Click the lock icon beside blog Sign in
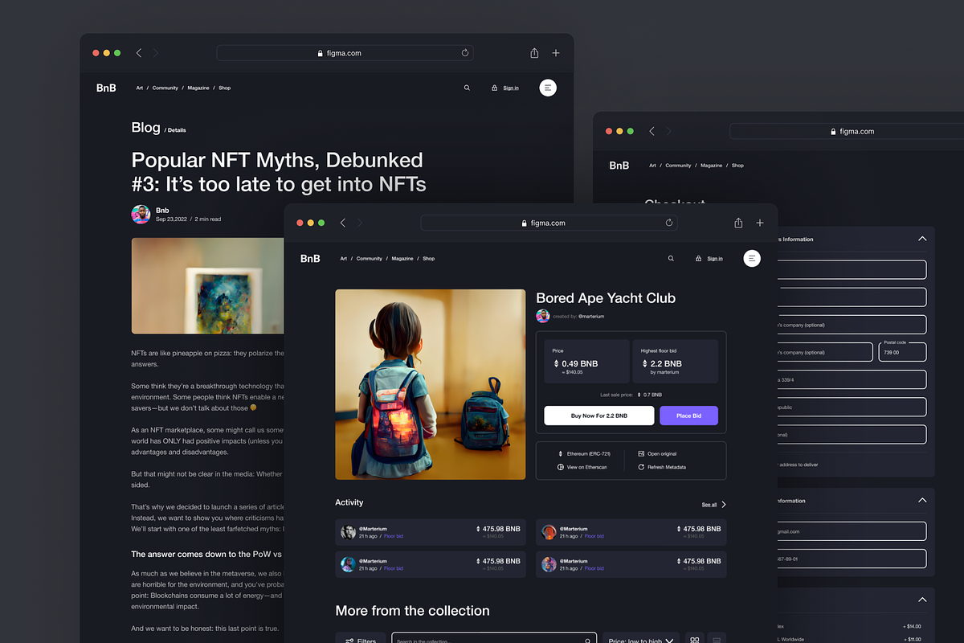The image size is (964, 643). (494, 88)
